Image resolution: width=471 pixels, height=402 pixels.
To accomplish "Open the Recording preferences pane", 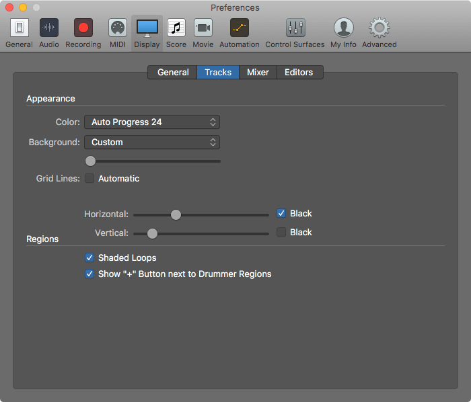I will tap(83, 33).
